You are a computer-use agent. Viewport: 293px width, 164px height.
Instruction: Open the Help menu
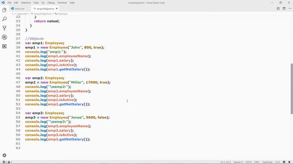click(x=72, y=3)
